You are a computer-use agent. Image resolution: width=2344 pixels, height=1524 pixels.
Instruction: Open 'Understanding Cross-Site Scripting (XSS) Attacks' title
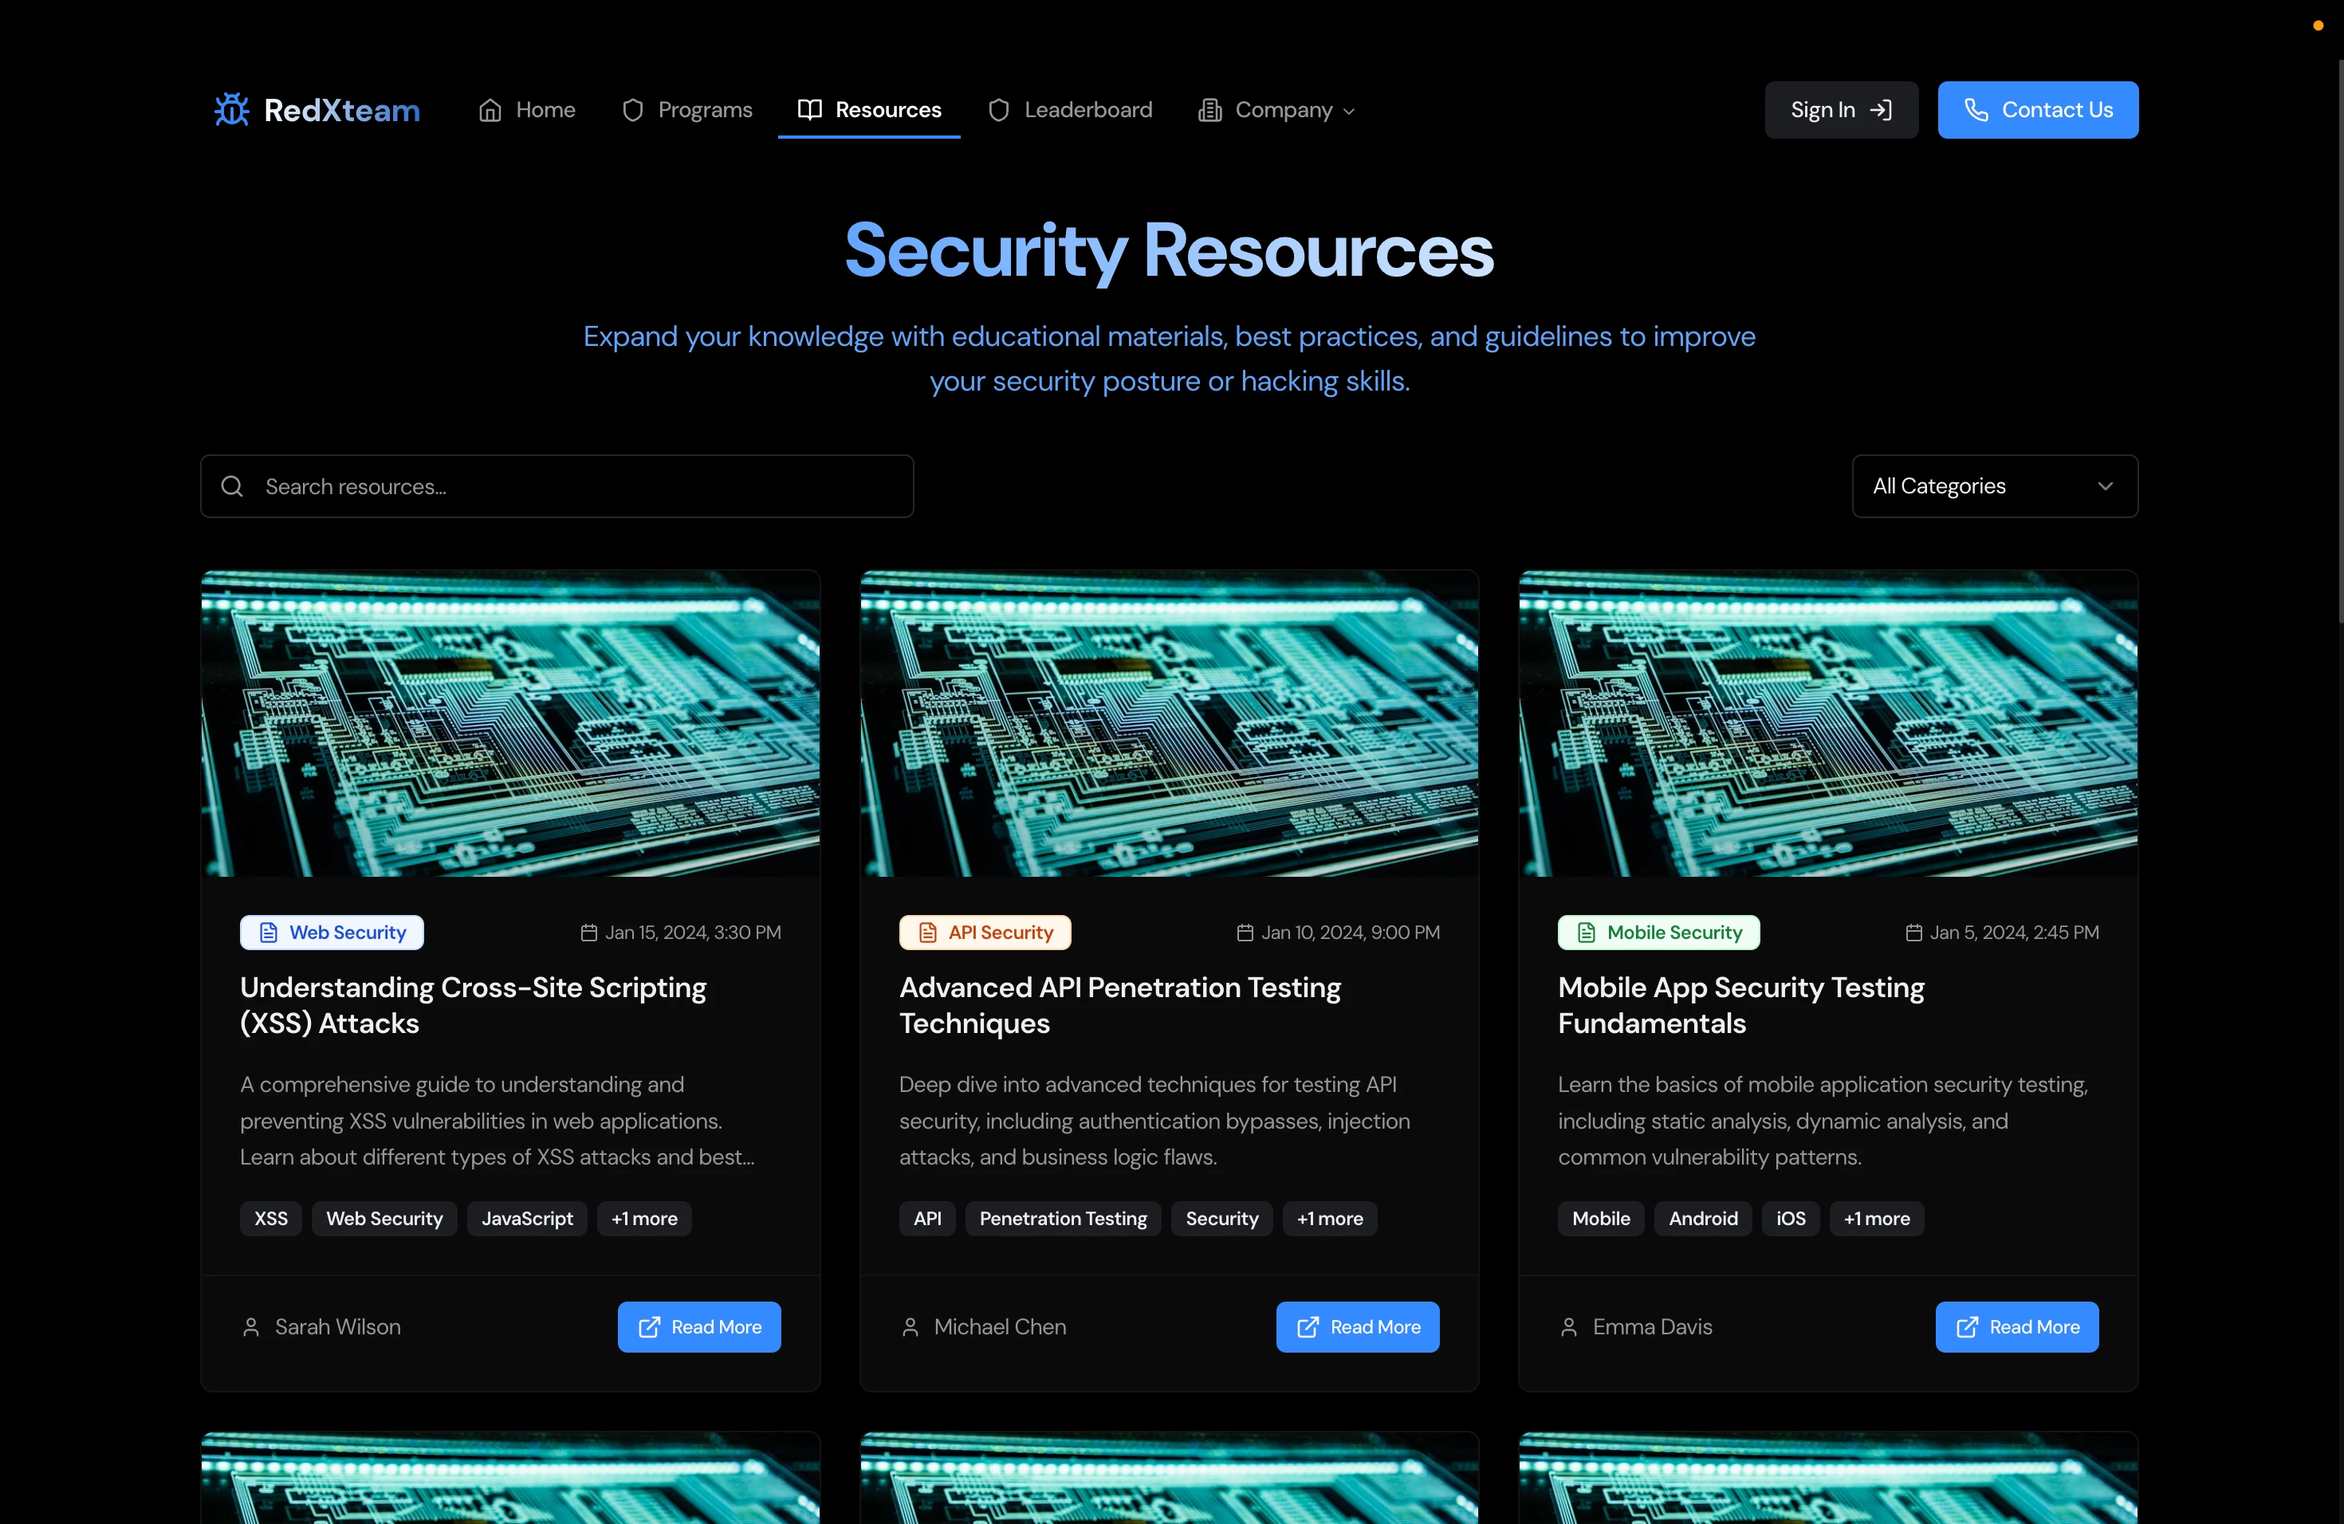tap(473, 1005)
